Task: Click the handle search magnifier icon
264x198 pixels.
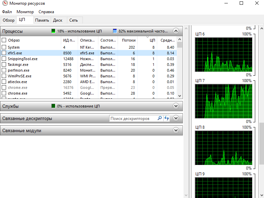Action: click(160, 118)
